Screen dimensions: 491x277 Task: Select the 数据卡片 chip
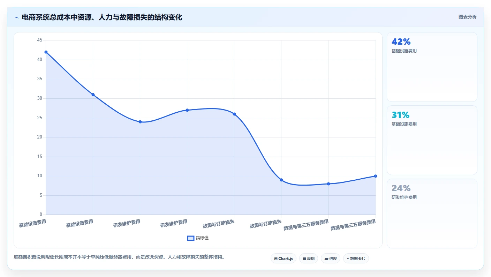pos(356,259)
